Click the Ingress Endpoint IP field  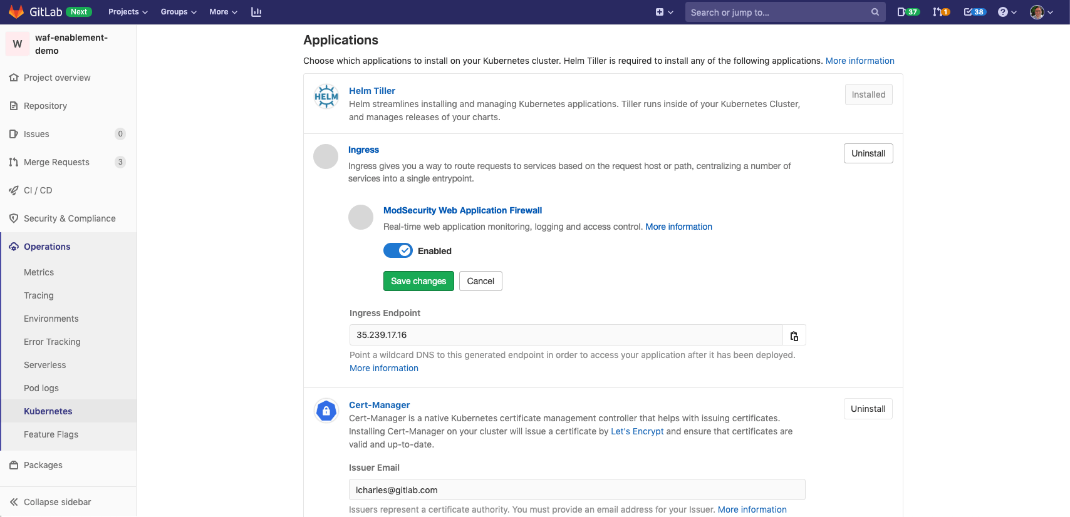pyautogui.click(x=566, y=335)
